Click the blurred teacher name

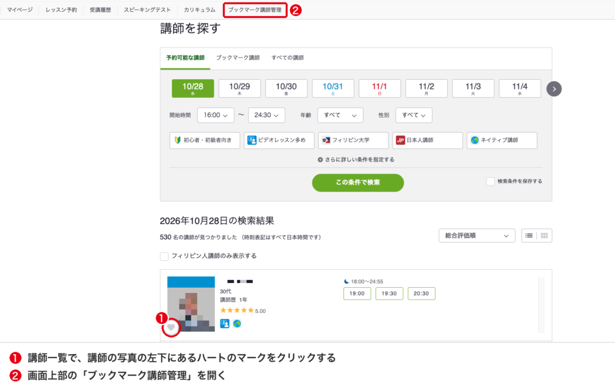pos(240,281)
